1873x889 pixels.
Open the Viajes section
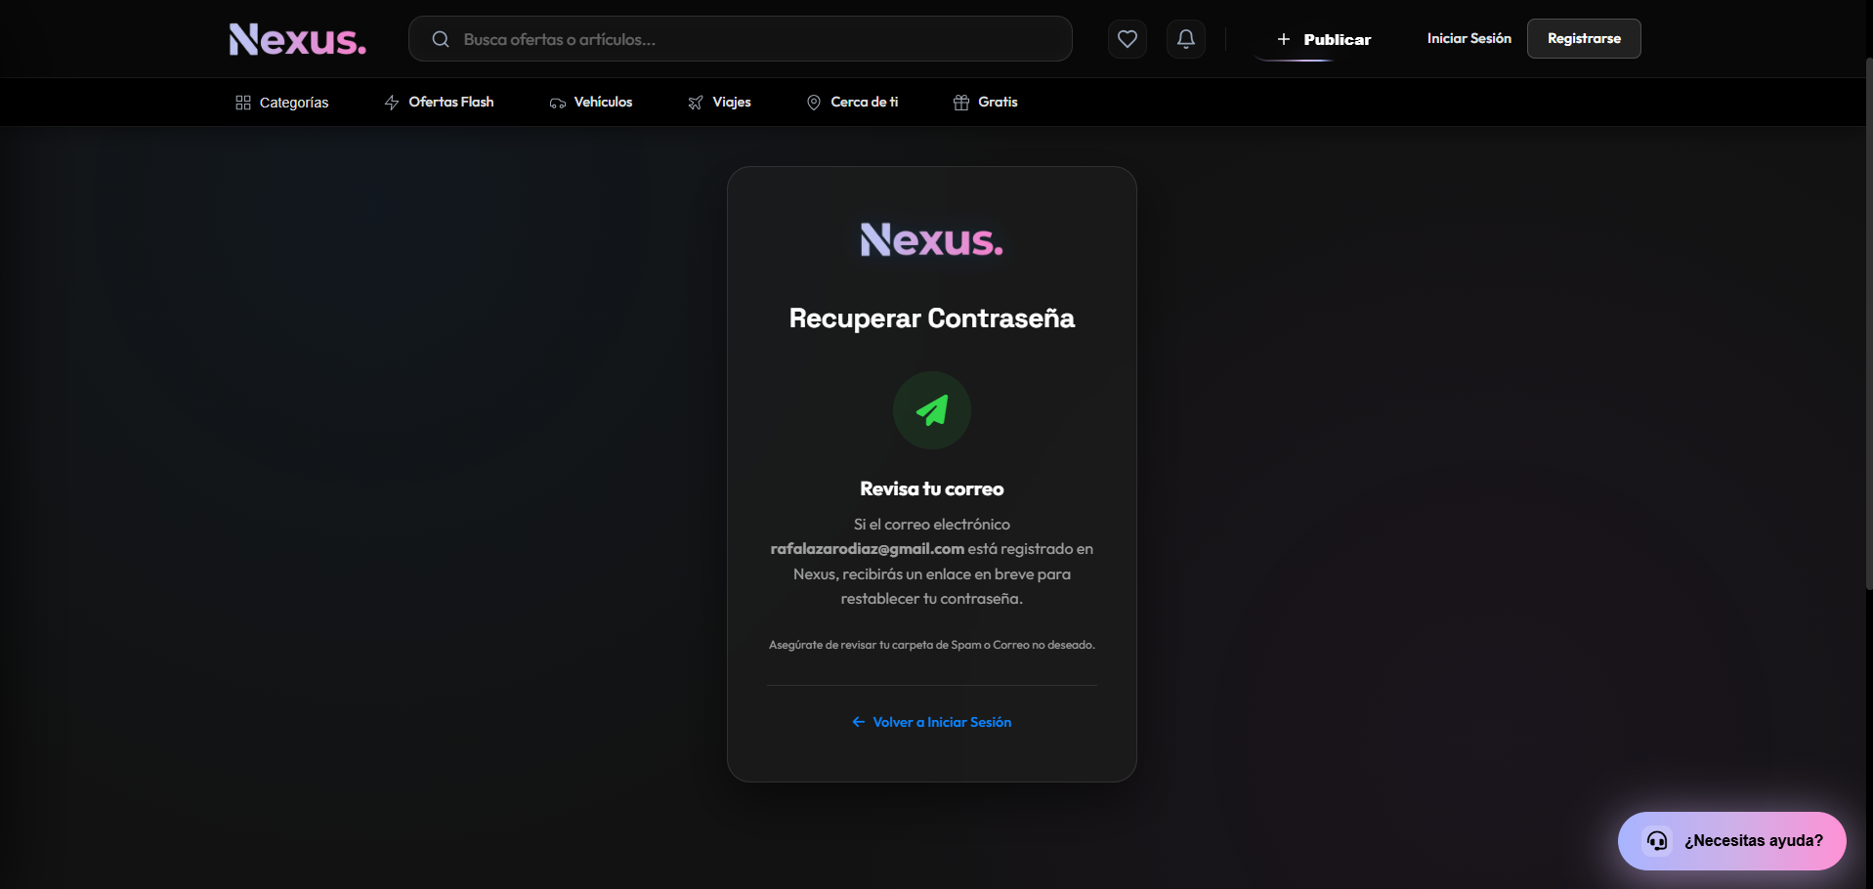click(x=720, y=102)
